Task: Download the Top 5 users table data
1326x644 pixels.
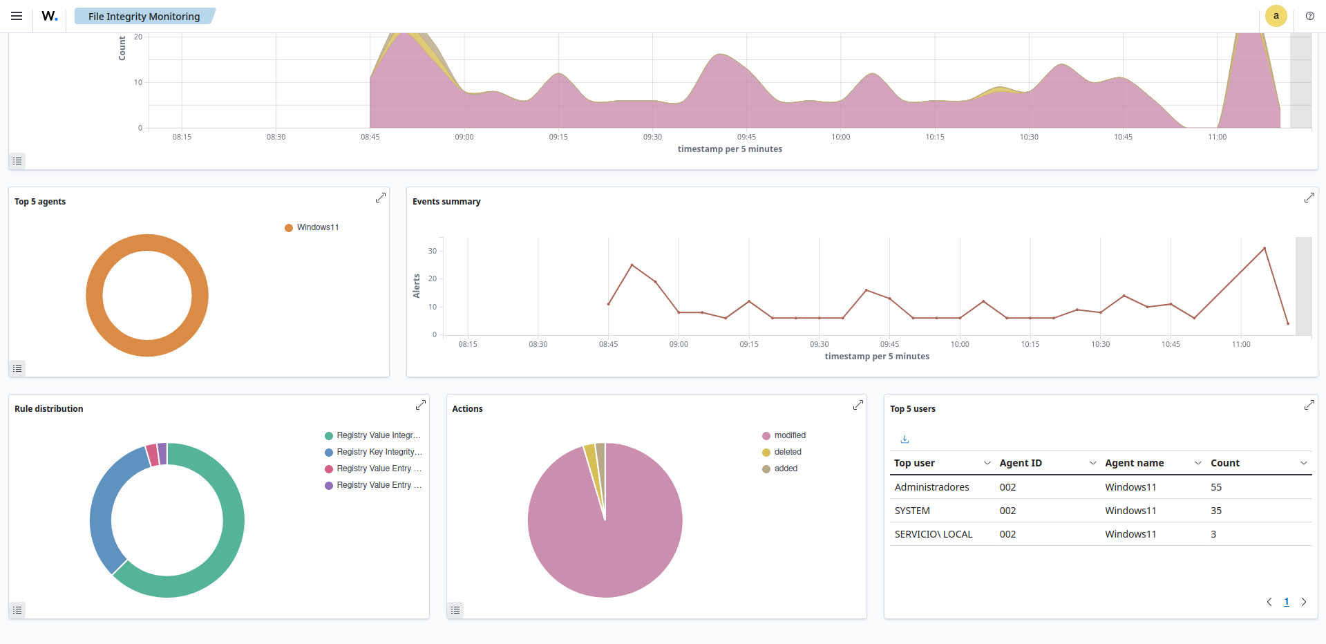Action: click(904, 439)
